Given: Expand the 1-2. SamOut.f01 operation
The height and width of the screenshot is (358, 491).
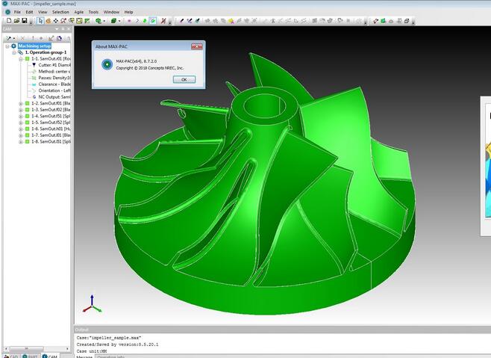Looking at the screenshot, I should [x=21, y=103].
